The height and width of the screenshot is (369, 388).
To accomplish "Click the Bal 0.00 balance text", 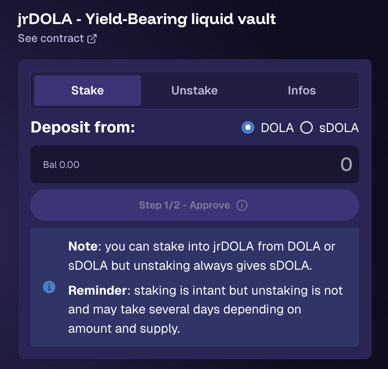I will [61, 165].
